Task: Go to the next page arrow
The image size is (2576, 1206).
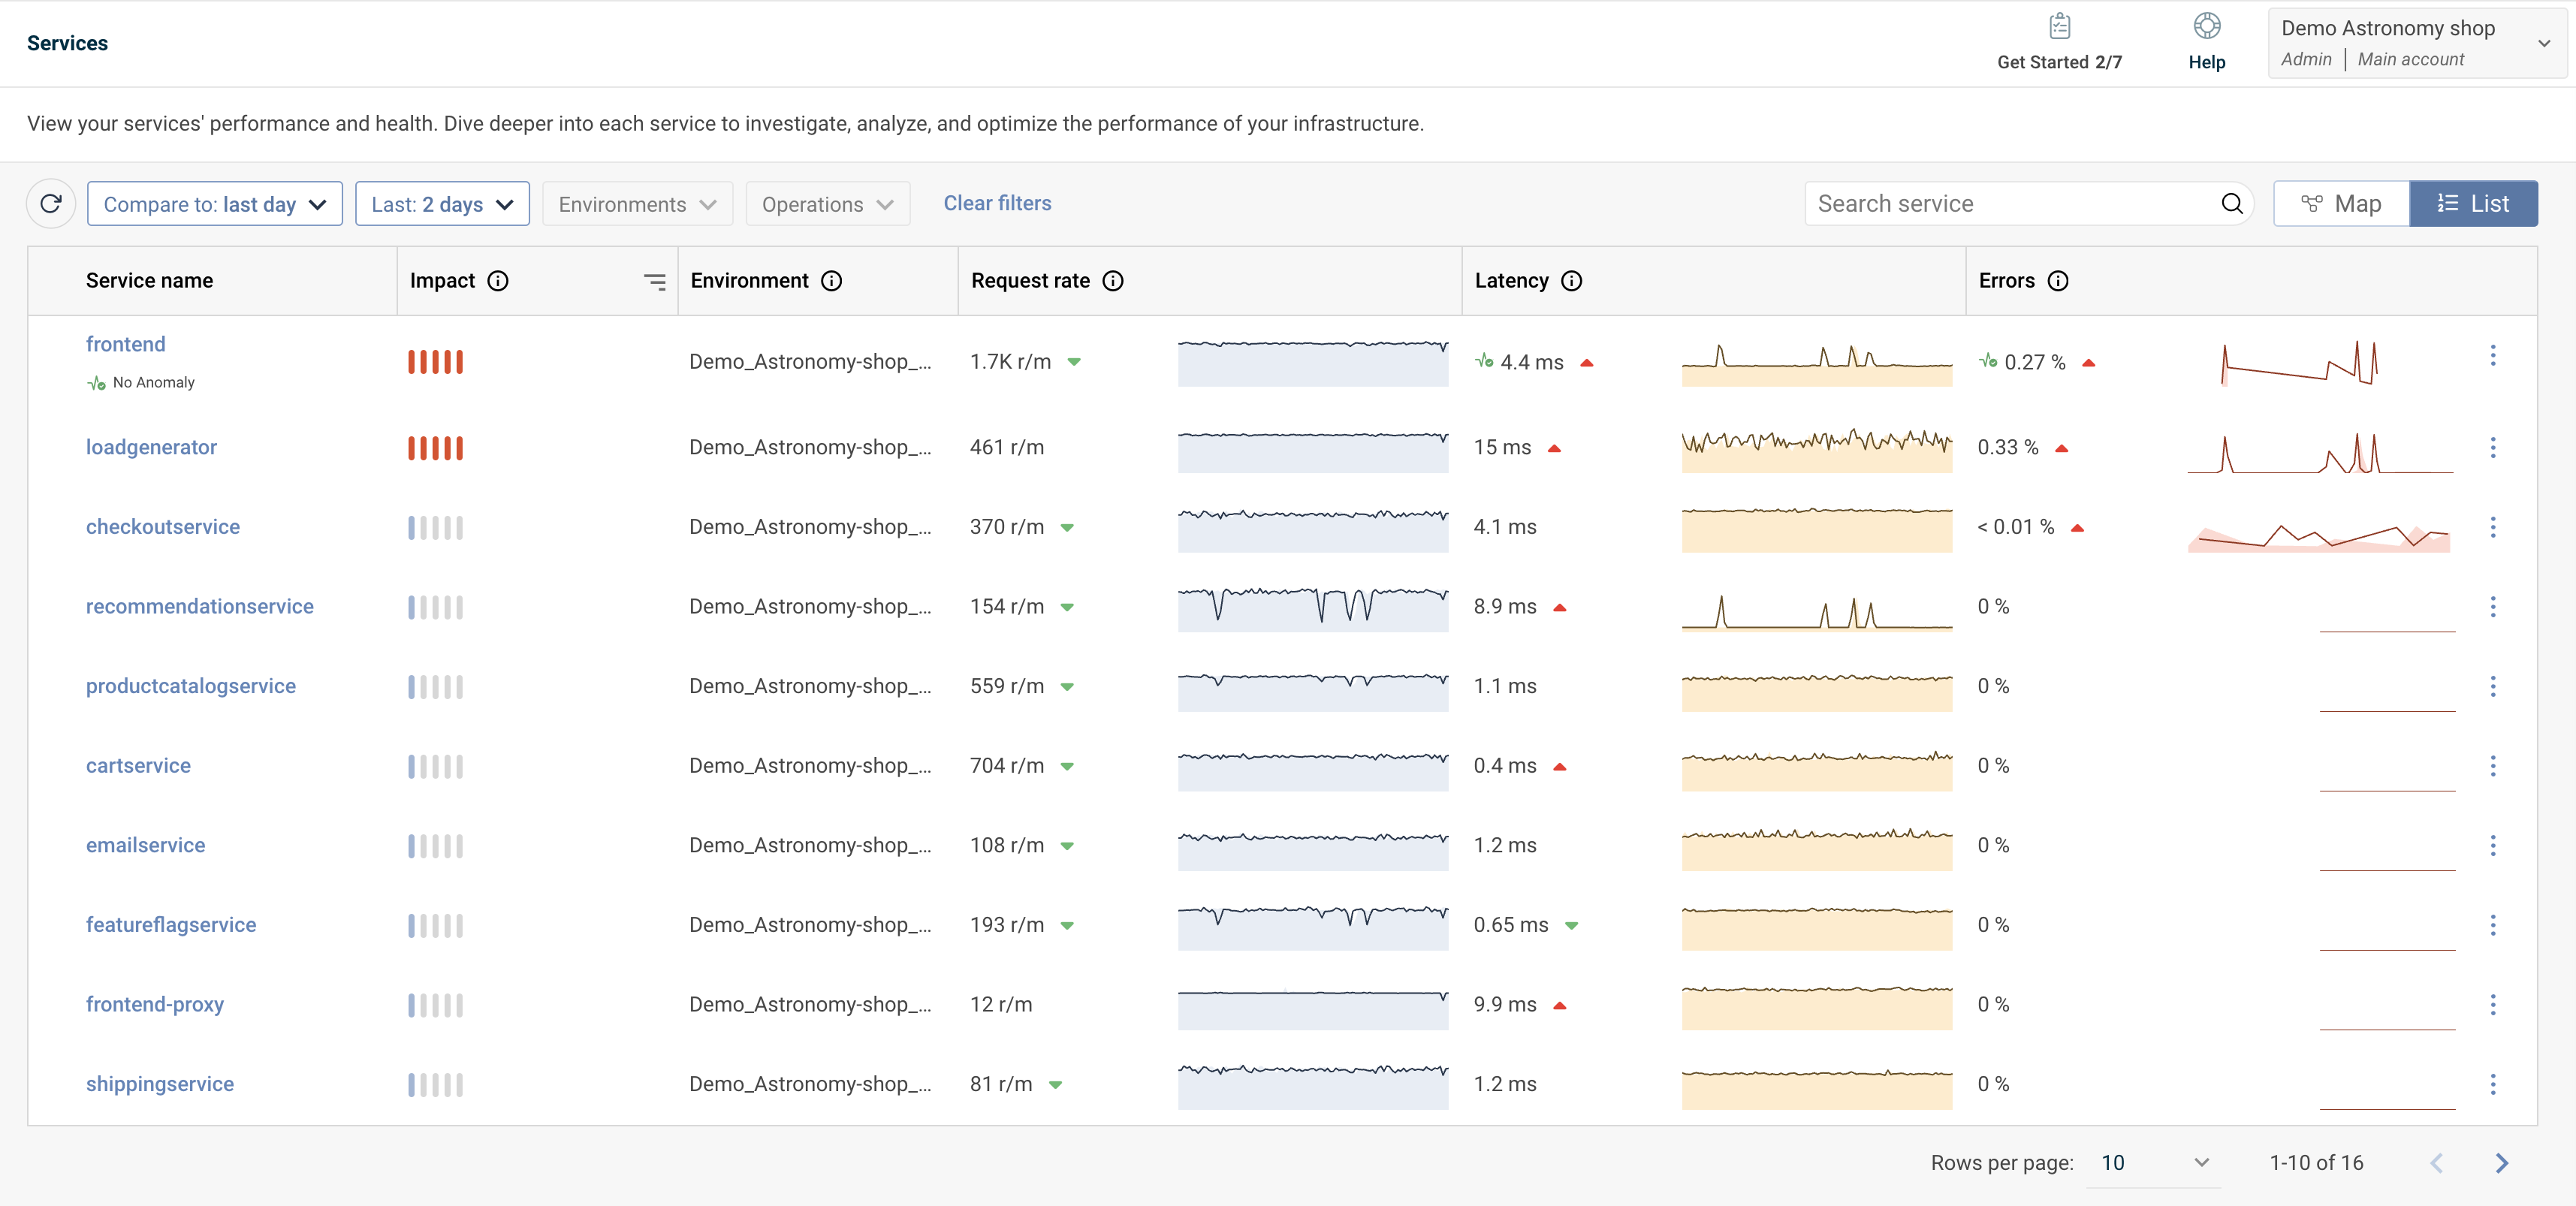Action: tap(2501, 1163)
